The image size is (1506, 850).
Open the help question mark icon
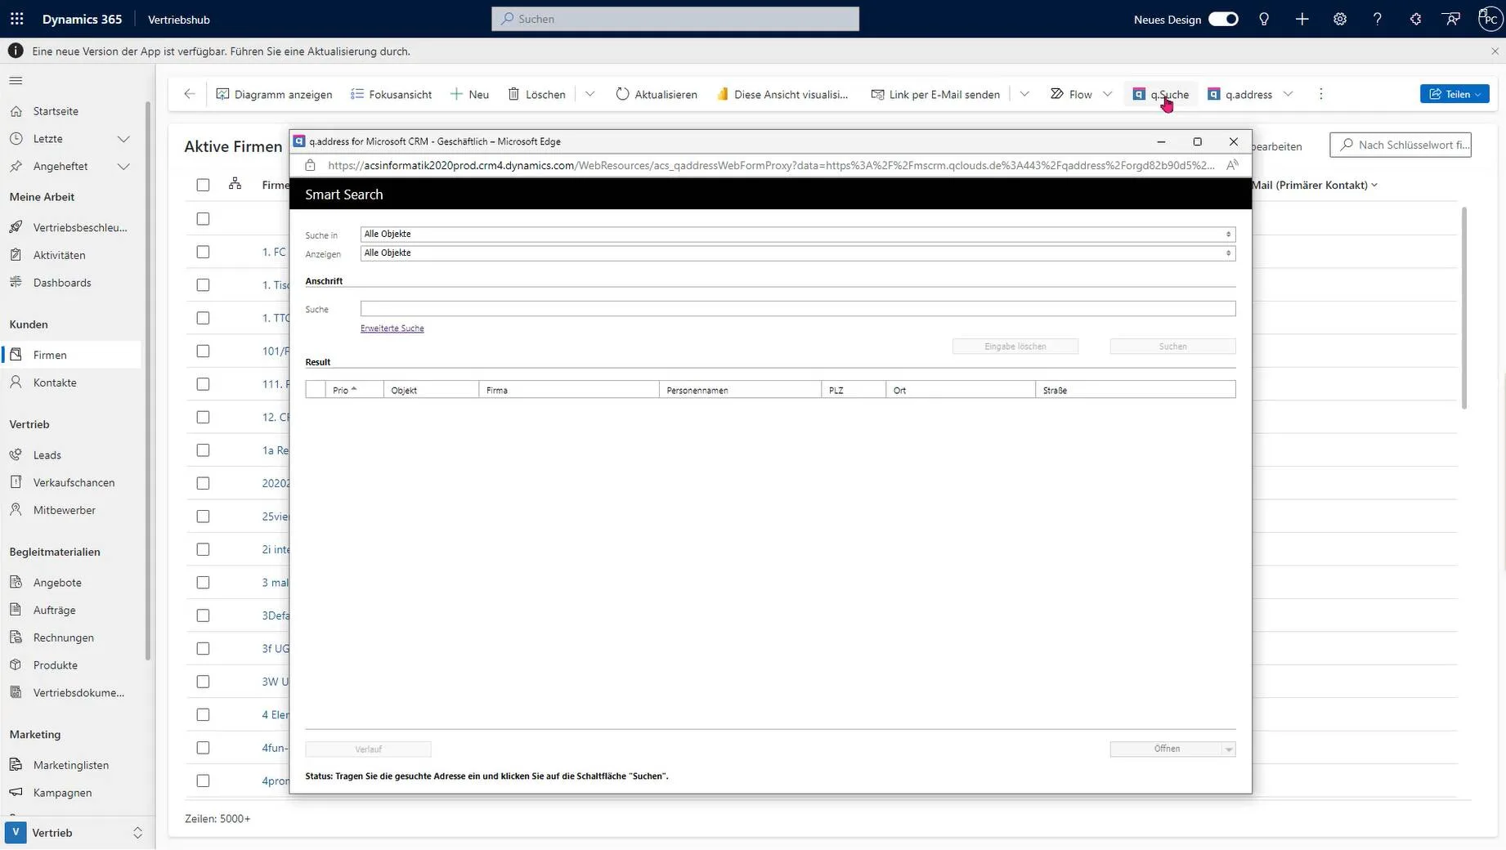(1378, 19)
